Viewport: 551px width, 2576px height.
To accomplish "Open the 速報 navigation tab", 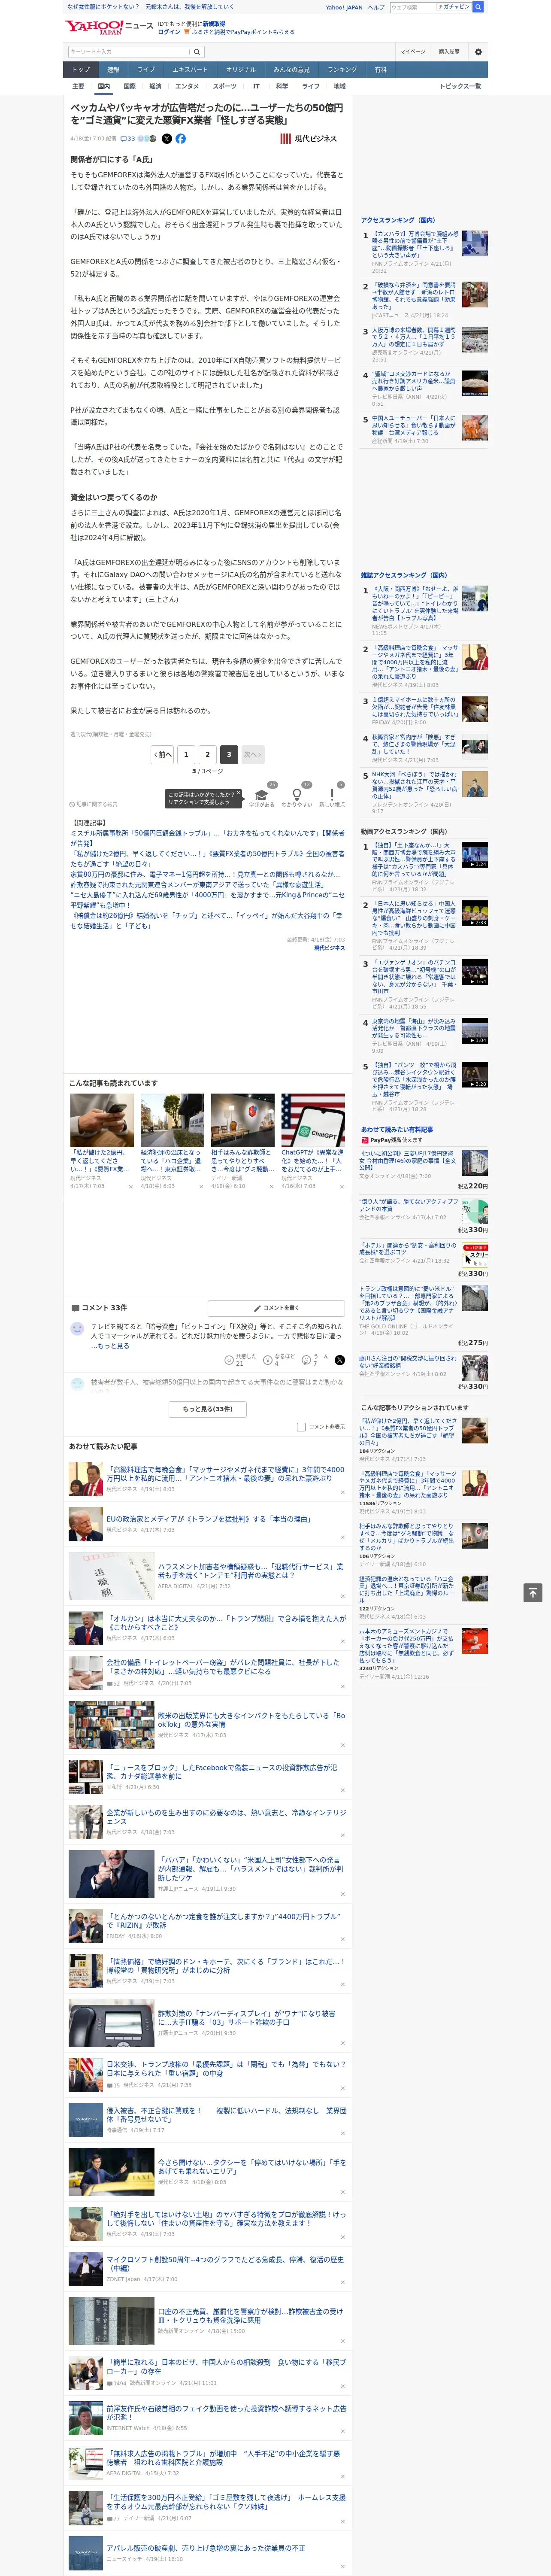I will [113, 70].
